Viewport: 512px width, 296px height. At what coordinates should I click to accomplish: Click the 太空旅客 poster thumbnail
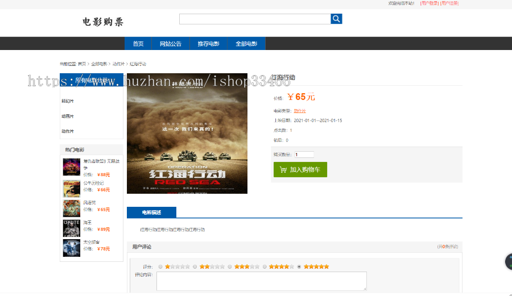(72, 248)
